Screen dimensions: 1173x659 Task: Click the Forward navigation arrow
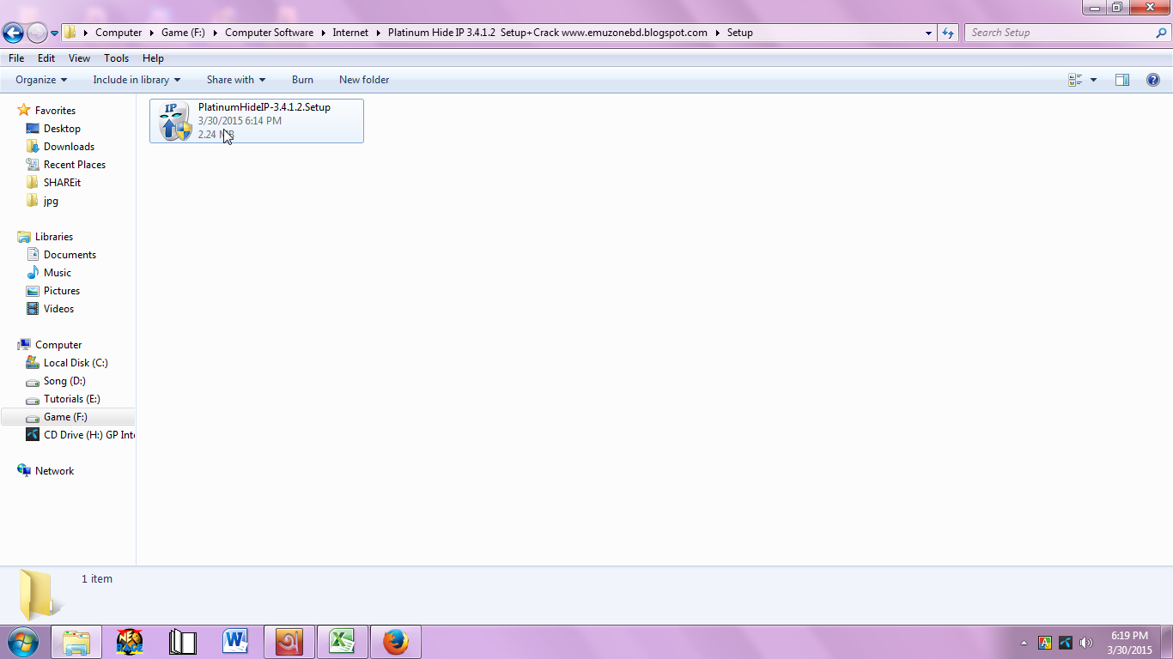click(37, 33)
